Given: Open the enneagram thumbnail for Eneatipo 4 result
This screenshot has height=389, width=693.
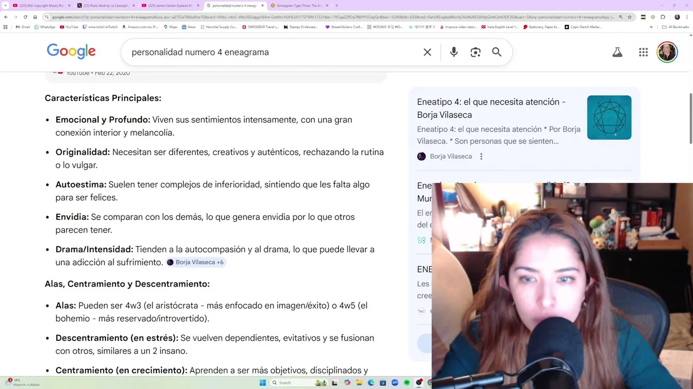Looking at the screenshot, I should [609, 117].
